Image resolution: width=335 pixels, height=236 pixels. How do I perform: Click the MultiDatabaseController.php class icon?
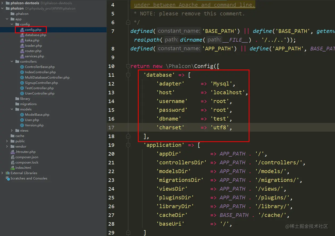tap(22, 78)
